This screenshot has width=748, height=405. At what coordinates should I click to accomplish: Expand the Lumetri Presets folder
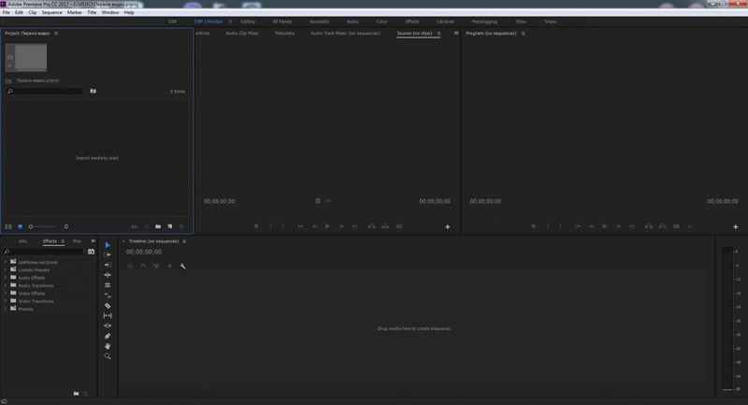(6, 269)
